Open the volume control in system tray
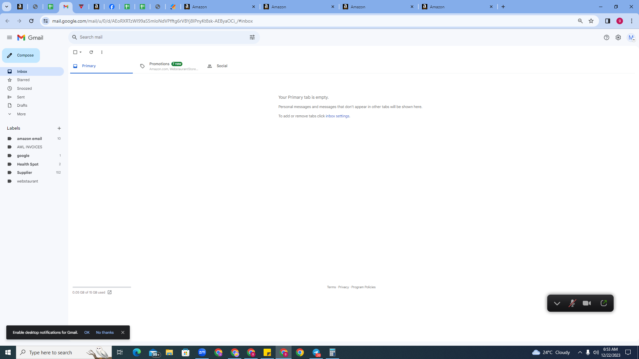The width and height of the screenshot is (639, 359). click(x=596, y=352)
